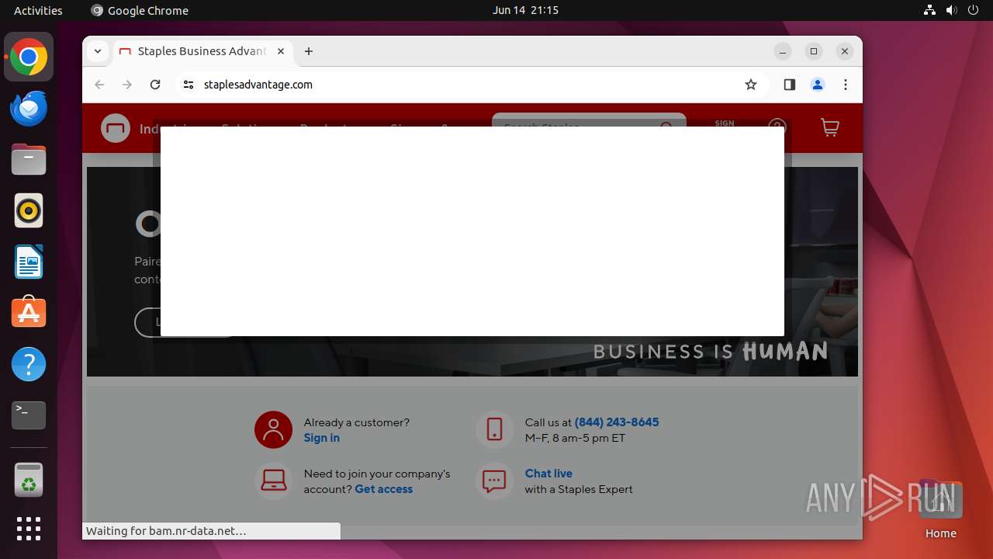Screen dimensions: 993x559
Task: Reload the Staples page
Action: [155, 85]
